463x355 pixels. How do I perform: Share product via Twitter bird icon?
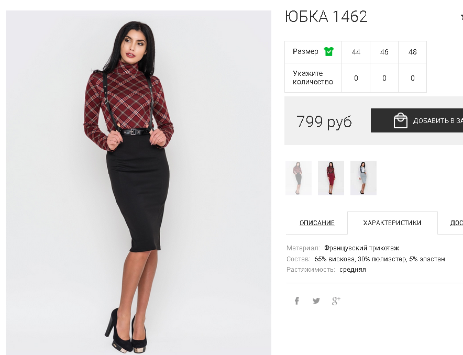pyautogui.click(x=316, y=301)
